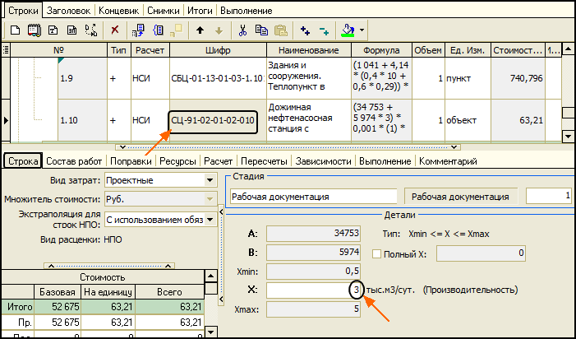Select the Строка detail tab

coord(23,161)
